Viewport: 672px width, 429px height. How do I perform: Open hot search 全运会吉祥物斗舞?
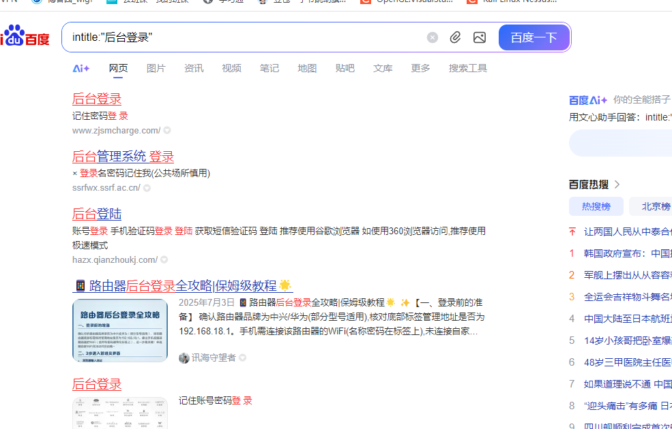(628, 298)
